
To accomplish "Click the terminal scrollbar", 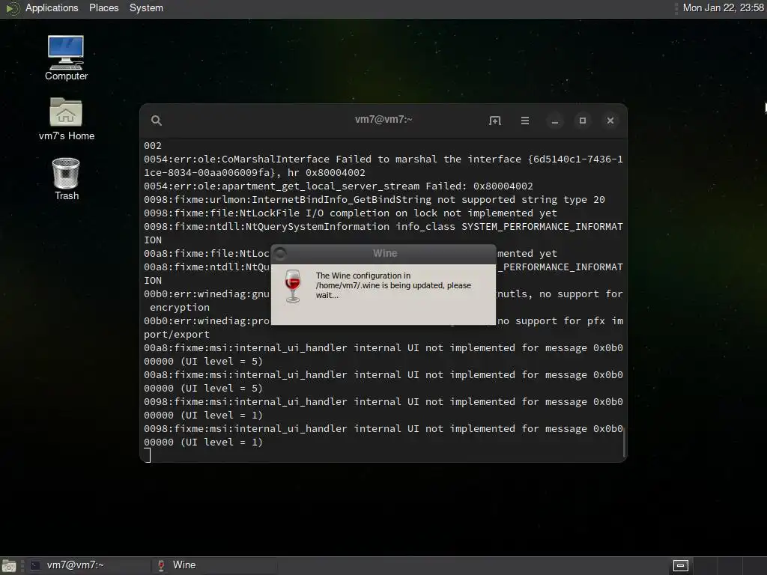I will click(x=624, y=442).
